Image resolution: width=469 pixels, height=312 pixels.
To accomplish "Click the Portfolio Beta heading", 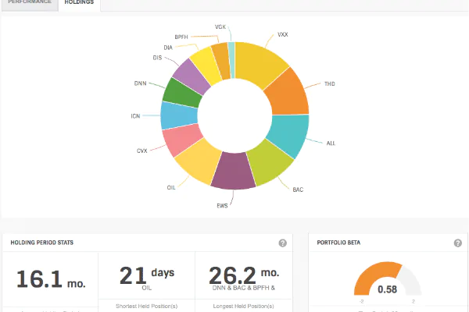I will point(338,243).
